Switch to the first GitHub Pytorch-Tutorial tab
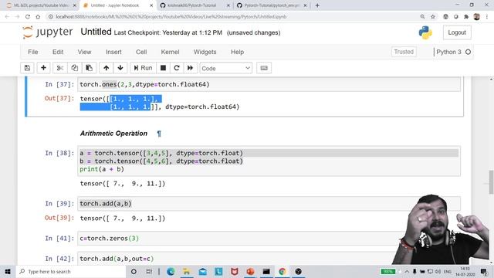Screen dimensions: 494x278 pos(195,5)
